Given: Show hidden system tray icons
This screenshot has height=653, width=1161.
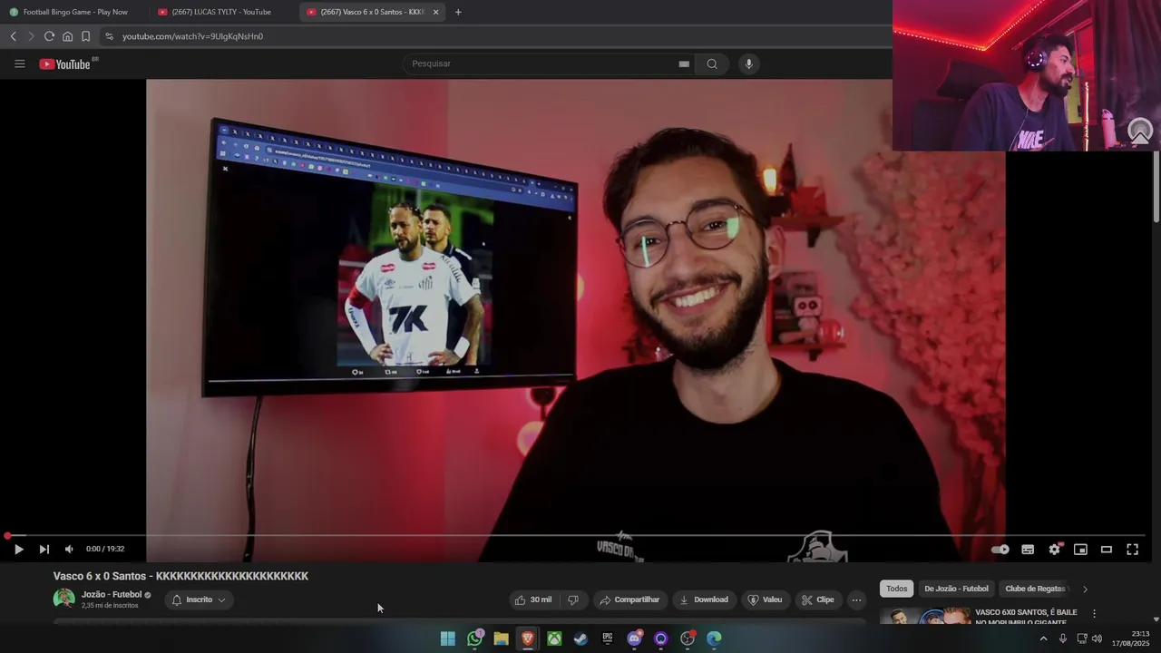Looking at the screenshot, I should tap(1043, 638).
